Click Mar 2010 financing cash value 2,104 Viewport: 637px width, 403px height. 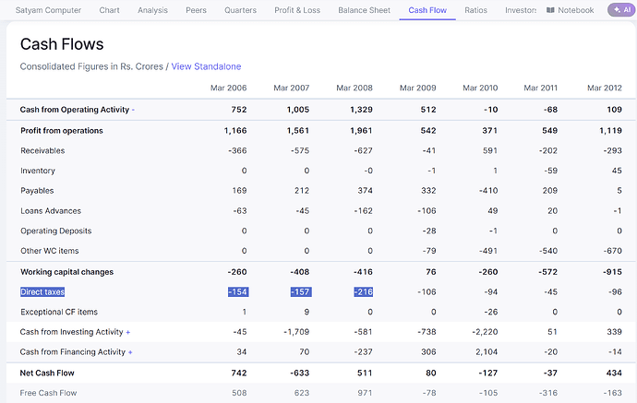point(487,352)
